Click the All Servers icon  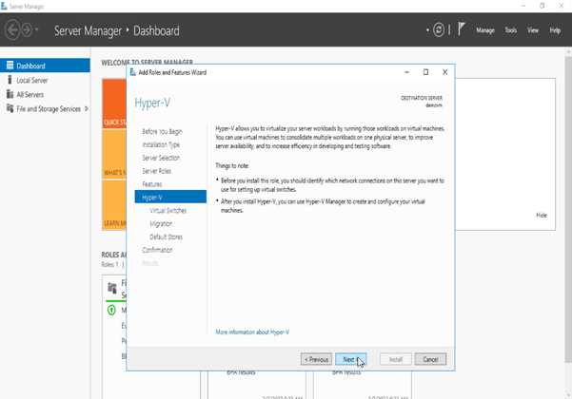(10, 94)
